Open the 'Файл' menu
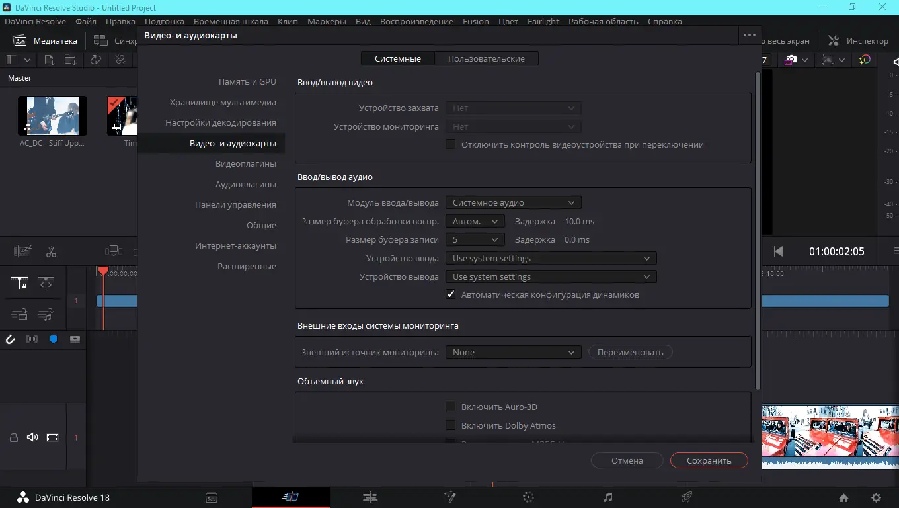The image size is (899, 508). [x=86, y=21]
